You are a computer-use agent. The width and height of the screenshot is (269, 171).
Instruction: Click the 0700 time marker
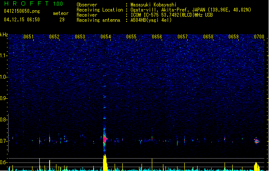[x=259, y=37]
